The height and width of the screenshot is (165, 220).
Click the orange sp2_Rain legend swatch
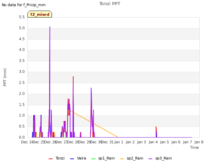point(122,159)
